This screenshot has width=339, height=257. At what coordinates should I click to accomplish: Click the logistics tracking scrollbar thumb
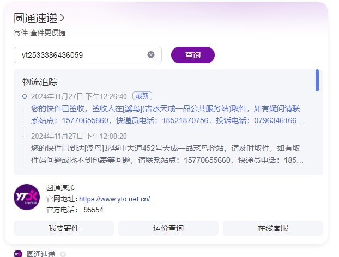coord(317,81)
